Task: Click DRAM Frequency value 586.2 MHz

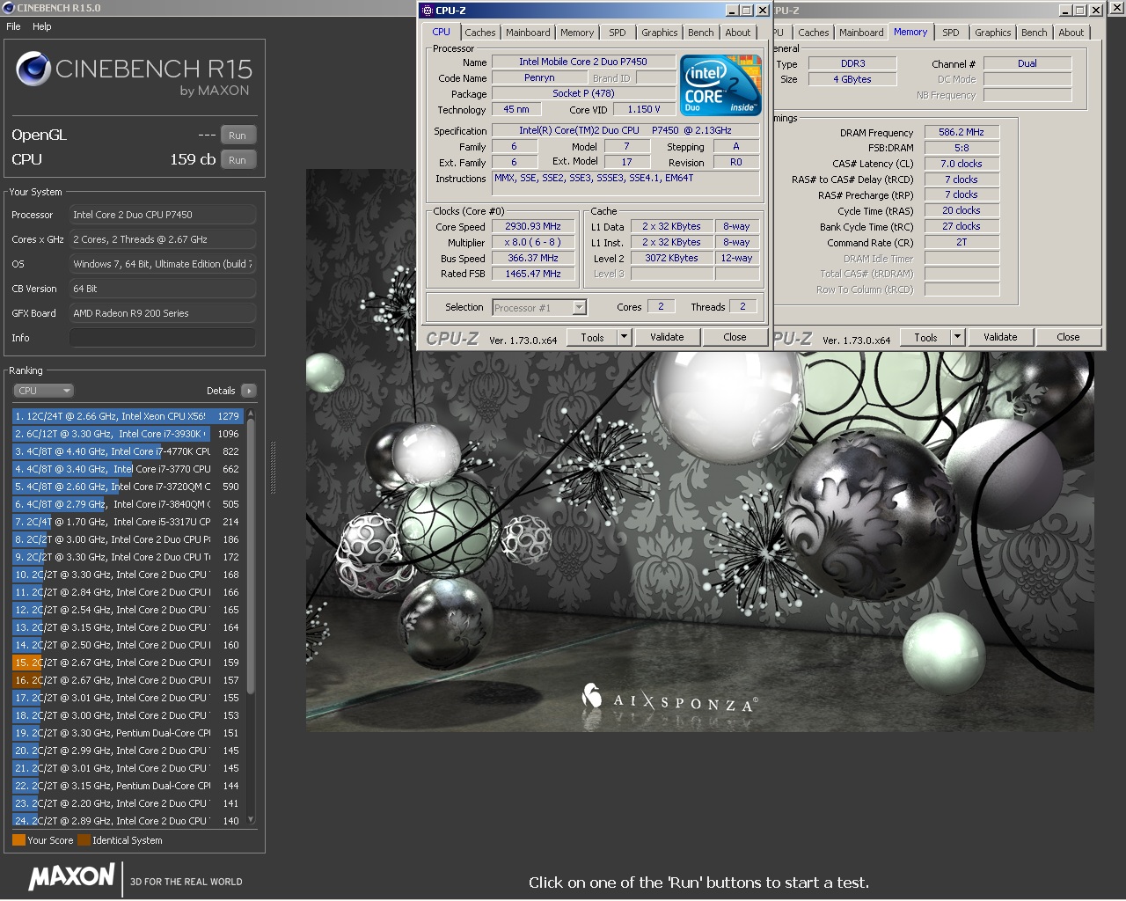Action: [961, 132]
